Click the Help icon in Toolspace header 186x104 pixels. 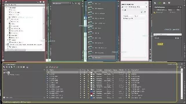click(x=43, y=2)
